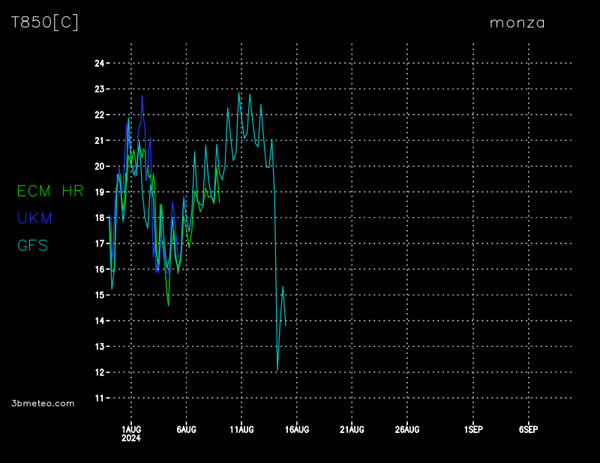Click the GFS line's lowest point near 12

pos(277,370)
